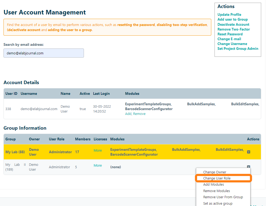Choose Change User Role menu entry

(x=217, y=178)
